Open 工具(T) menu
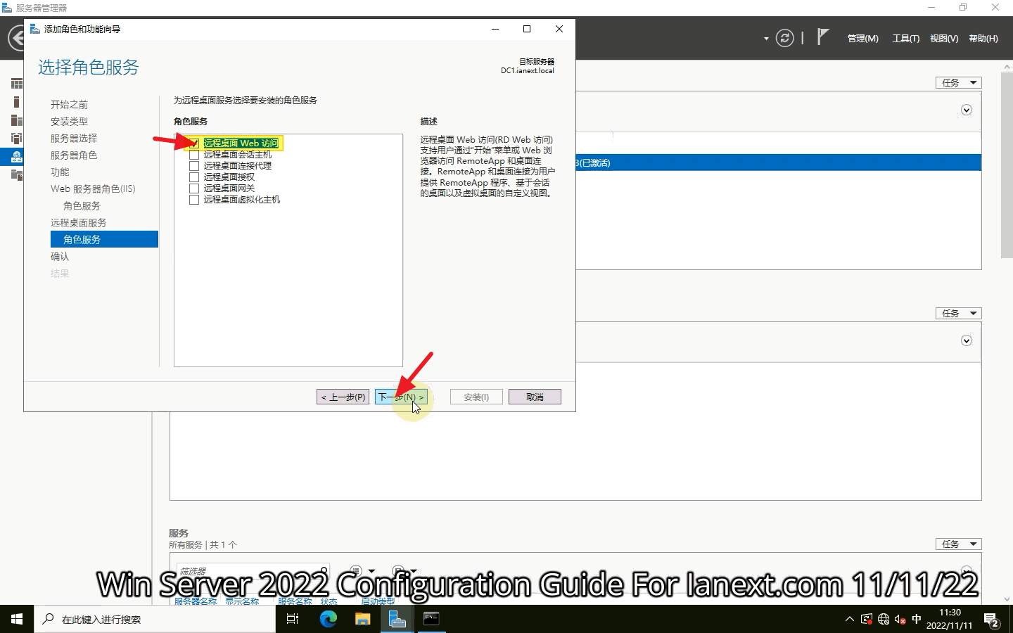1013x633 pixels. (x=906, y=39)
